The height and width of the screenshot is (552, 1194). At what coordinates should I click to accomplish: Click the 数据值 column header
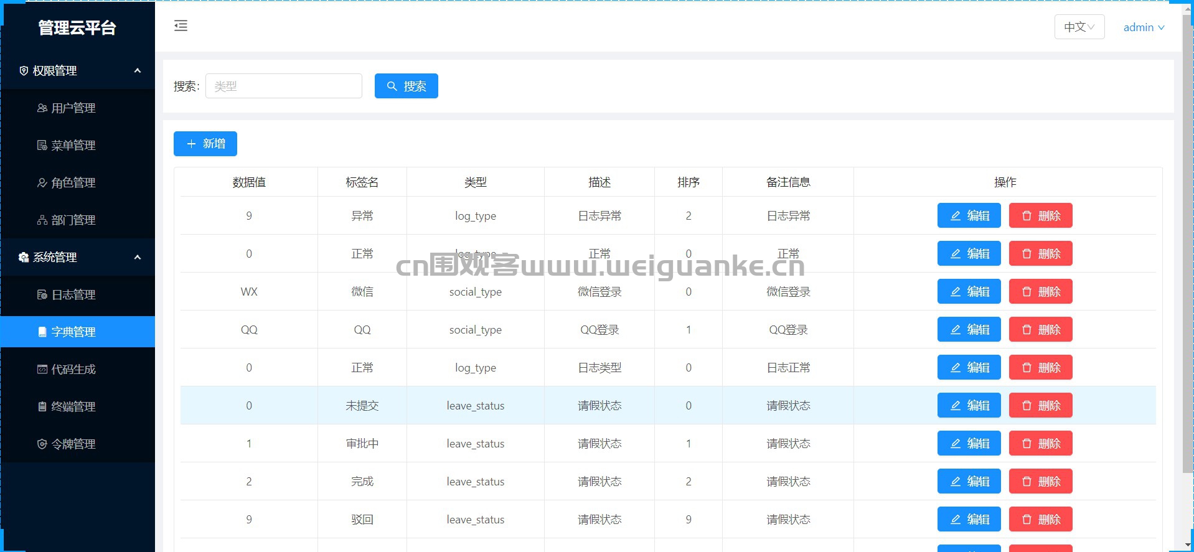pos(249,182)
